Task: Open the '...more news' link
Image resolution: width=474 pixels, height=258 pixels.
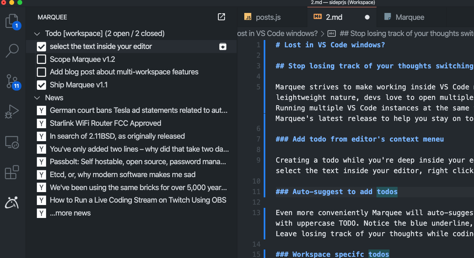Action: 70,213
